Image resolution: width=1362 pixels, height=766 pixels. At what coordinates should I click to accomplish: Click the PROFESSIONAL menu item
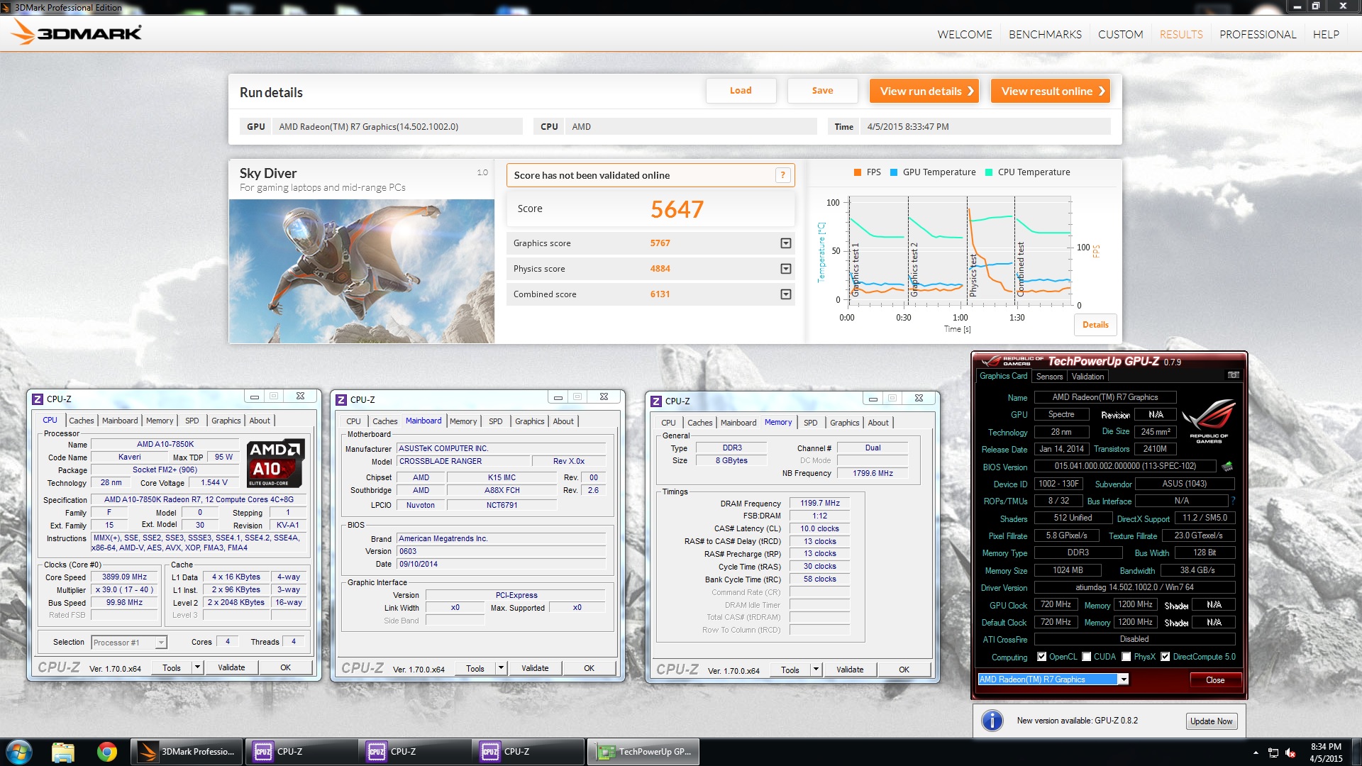1258,34
